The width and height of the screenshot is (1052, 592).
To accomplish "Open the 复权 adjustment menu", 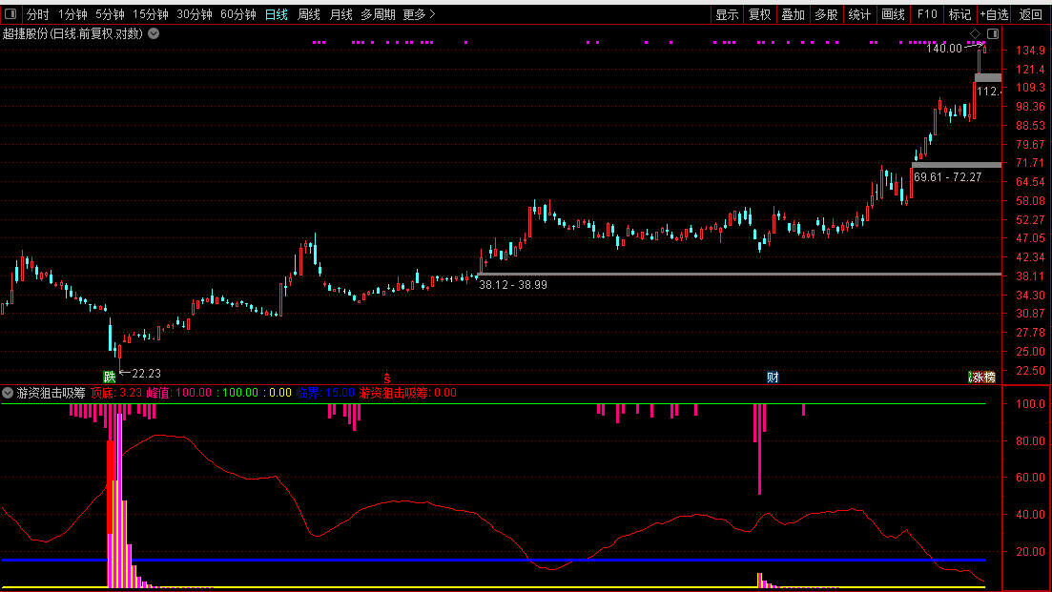I will pos(759,14).
